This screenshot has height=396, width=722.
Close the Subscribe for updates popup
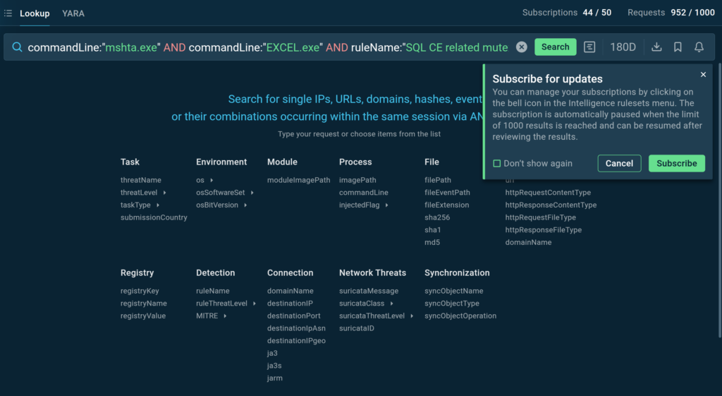pyautogui.click(x=703, y=75)
